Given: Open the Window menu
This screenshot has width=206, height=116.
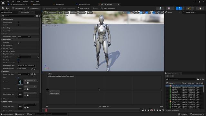Looking at the screenshot, I should tap(25, 1).
